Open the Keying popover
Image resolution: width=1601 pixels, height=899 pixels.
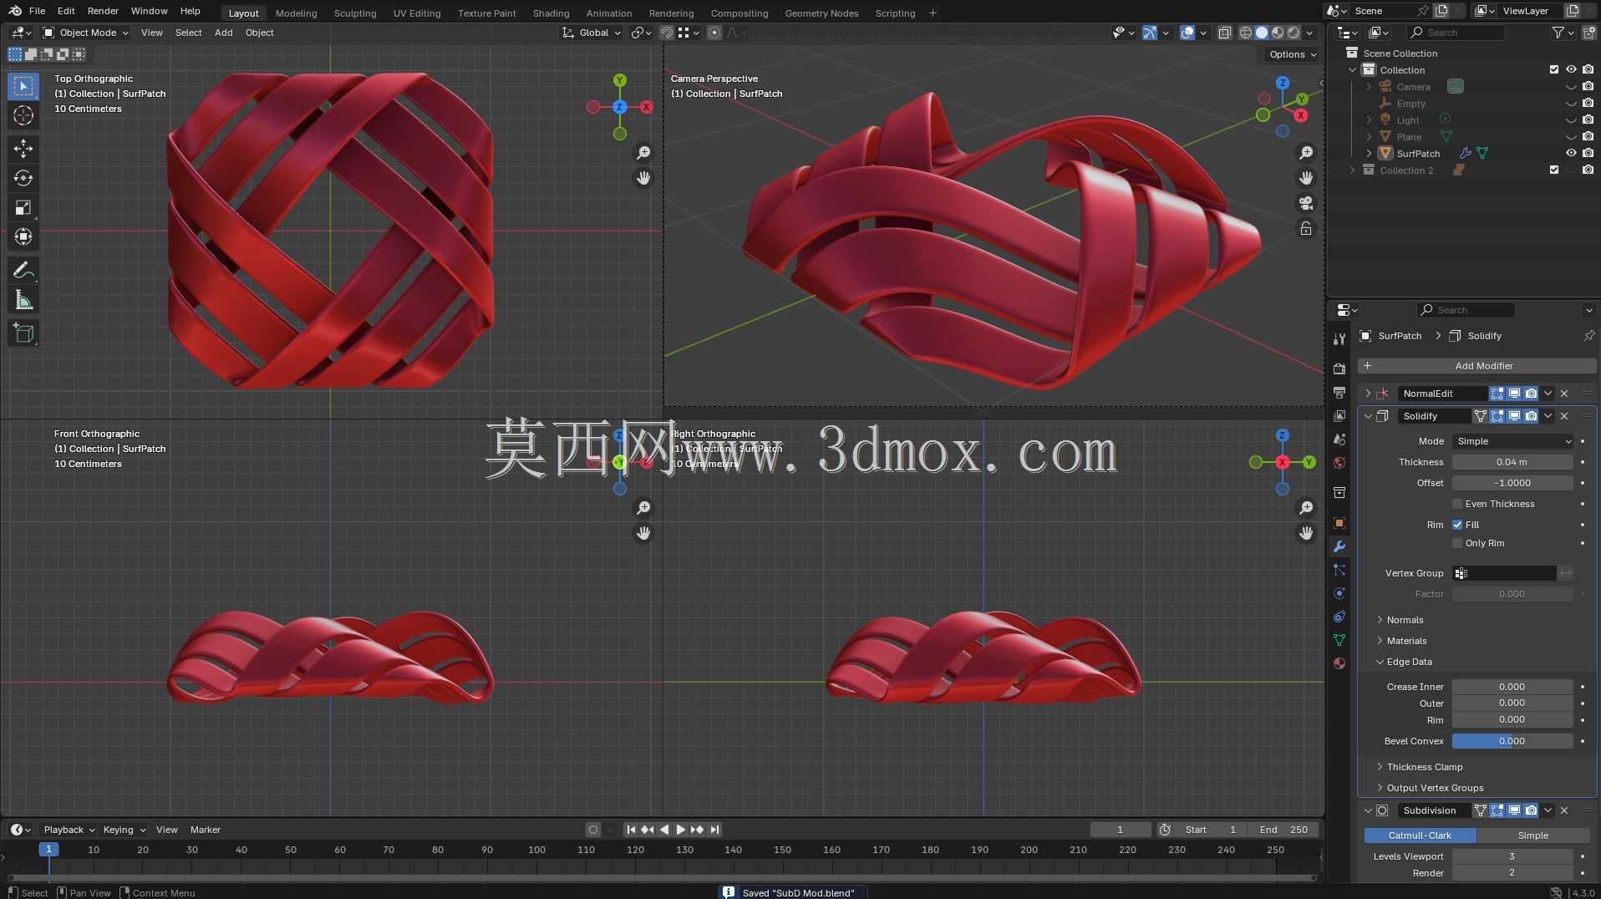point(124,830)
